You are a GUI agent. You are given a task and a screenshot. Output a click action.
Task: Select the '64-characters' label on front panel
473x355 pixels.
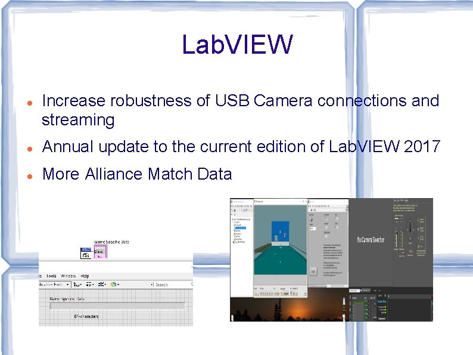pyautogui.click(x=86, y=316)
